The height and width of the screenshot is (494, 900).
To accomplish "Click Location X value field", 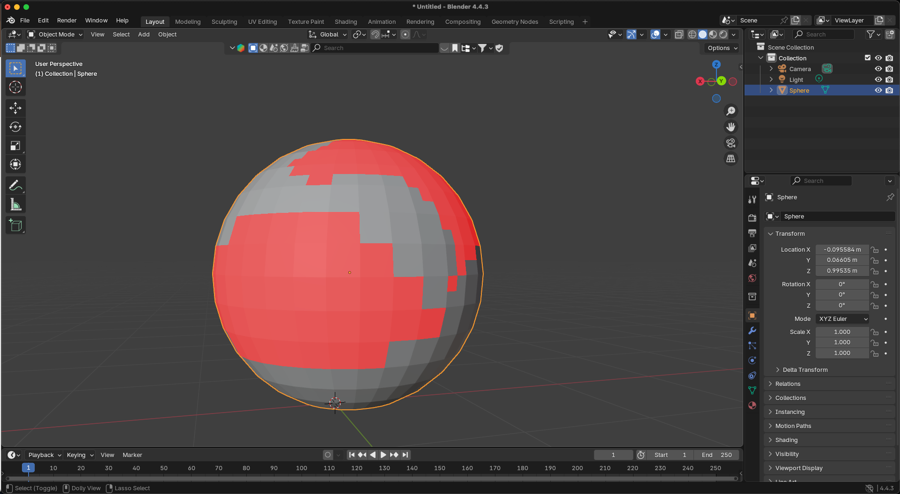I will click(x=842, y=249).
